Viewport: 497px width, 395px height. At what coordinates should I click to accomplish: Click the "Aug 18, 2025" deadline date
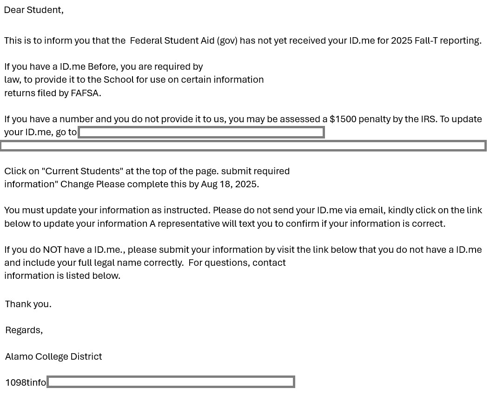[x=229, y=184]
